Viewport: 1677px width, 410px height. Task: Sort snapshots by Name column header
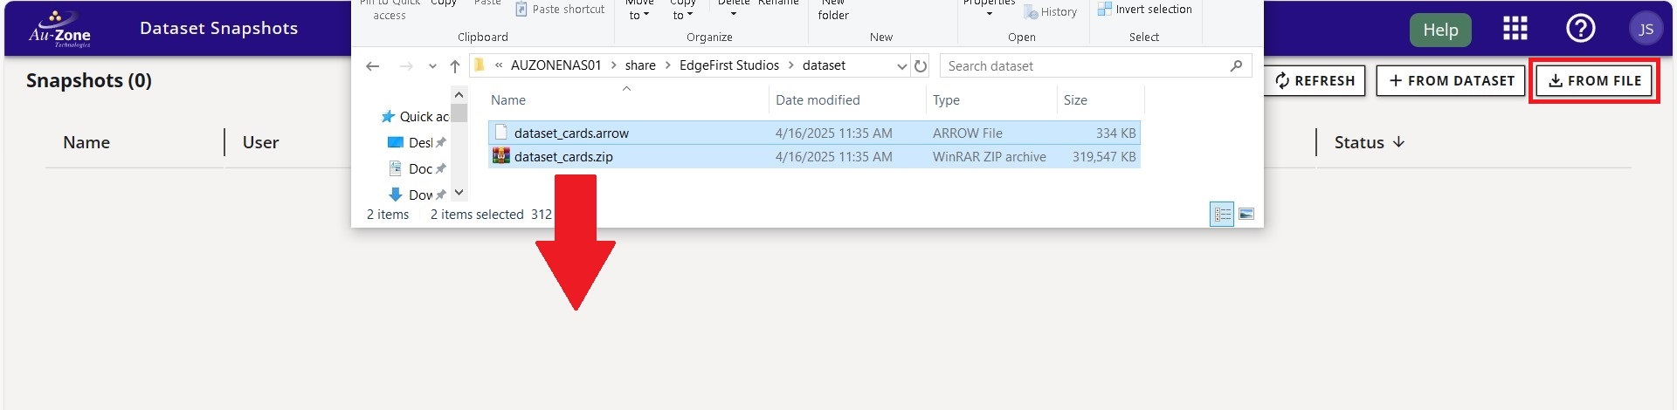click(86, 142)
